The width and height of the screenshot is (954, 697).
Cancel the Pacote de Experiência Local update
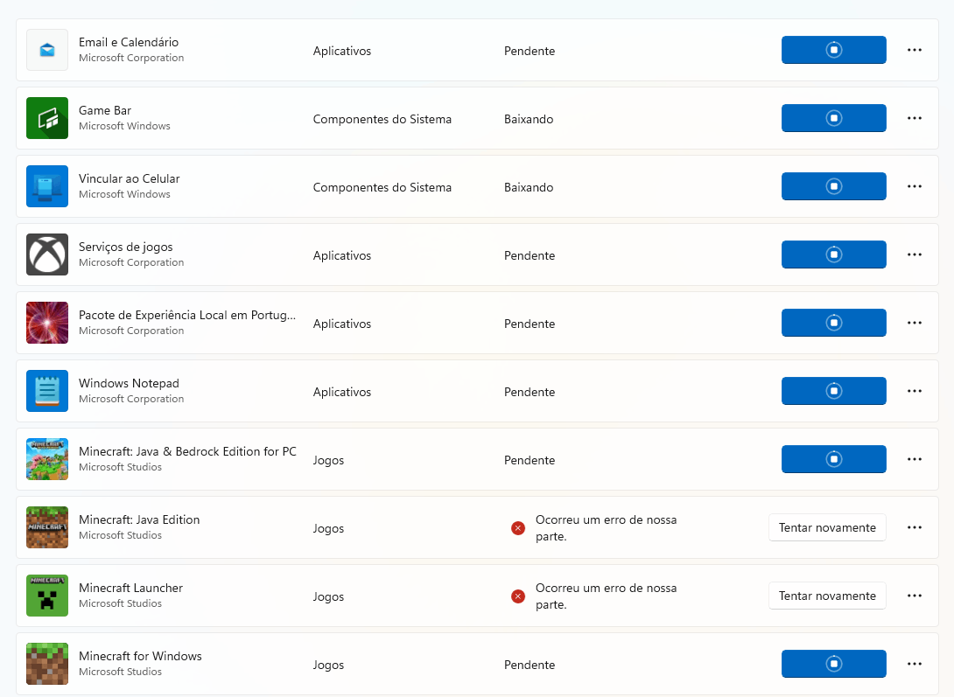(x=833, y=323)
